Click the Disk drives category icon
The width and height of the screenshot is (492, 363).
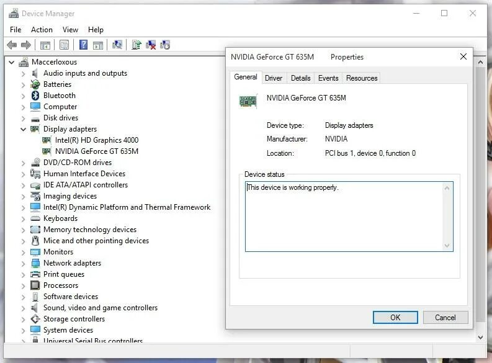[35, 119]
